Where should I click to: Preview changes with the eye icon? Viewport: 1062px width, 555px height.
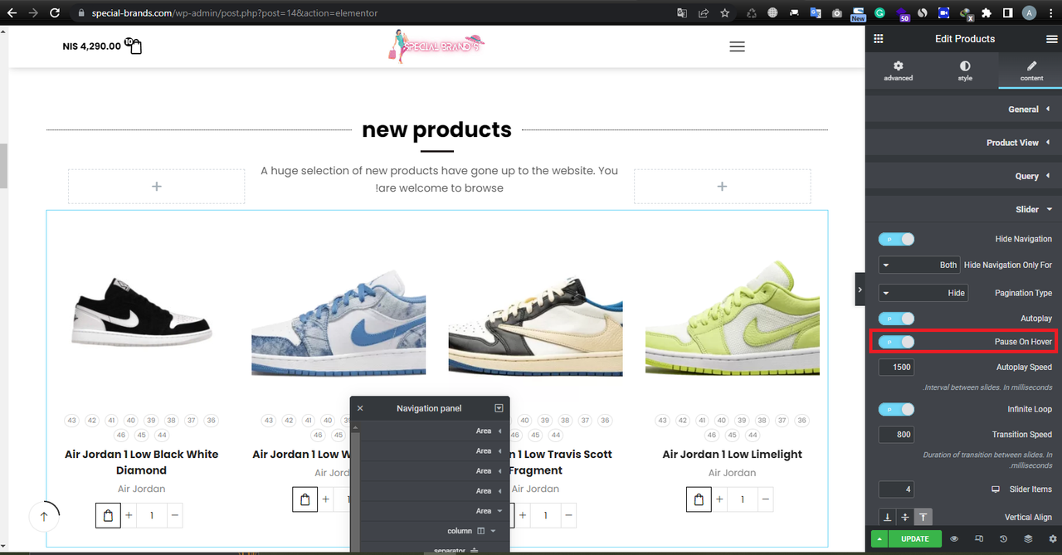[x=954, y=538]
